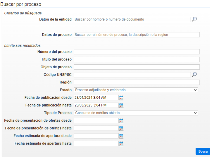Select the Número del proceso input
Viewport: 210px width, 157px height.
pos(136,52)
